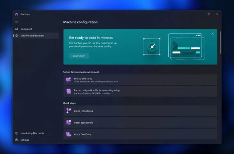Click the Clone repositories branch icon

click(69, 111)
